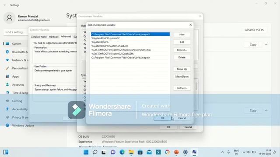The width and height of the screenshot is (280, 157).
Task: Click Cancel in Environment Variables window
Action: click(188, 127)
